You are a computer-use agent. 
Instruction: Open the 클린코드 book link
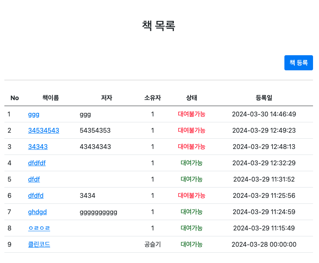click(x=39, y=244)
